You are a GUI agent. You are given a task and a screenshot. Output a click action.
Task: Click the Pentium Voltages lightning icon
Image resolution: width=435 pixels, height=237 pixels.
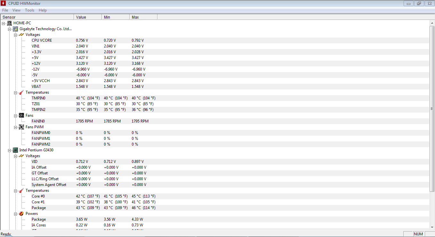21,156
